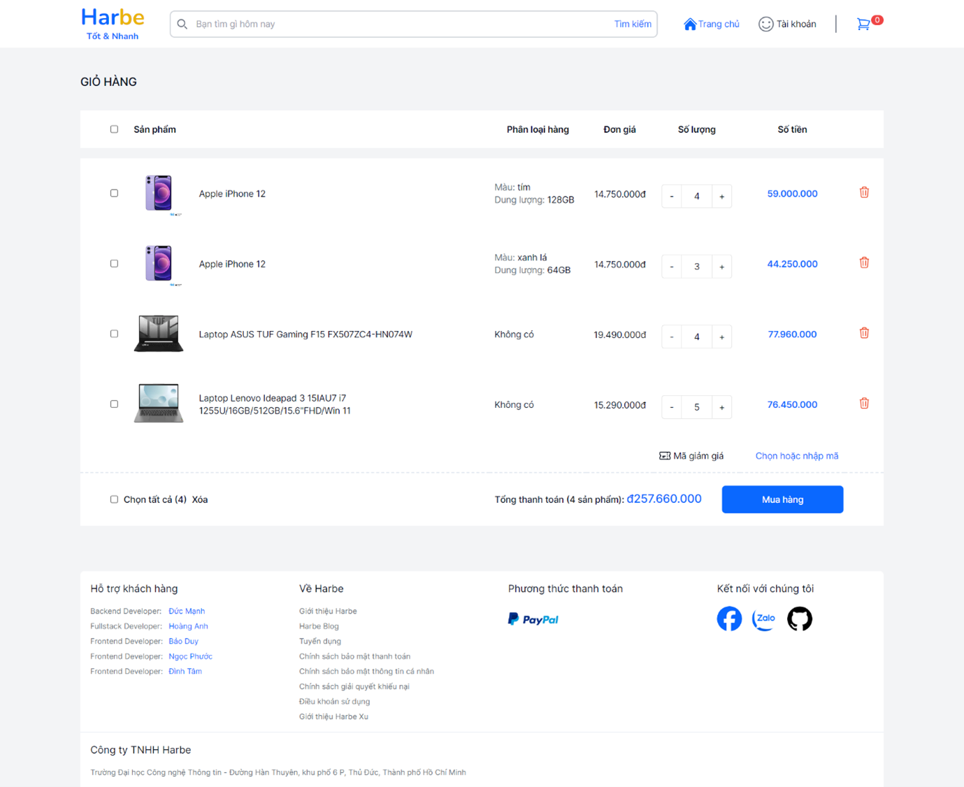
Task: Decrease ASUS TUF laptop quantity
Action: tap(672, 337)
